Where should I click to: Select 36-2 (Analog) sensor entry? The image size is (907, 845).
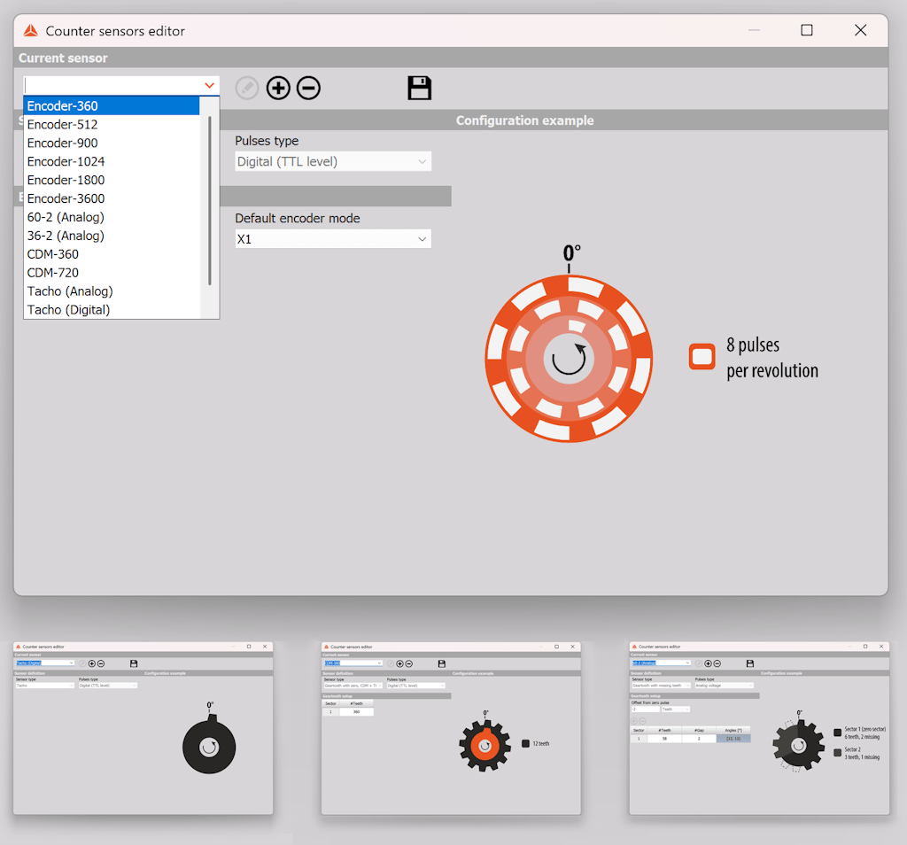(x=112, y=236)
